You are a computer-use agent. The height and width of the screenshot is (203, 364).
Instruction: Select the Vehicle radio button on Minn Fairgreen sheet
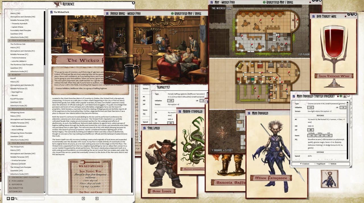tap(329, 164)
